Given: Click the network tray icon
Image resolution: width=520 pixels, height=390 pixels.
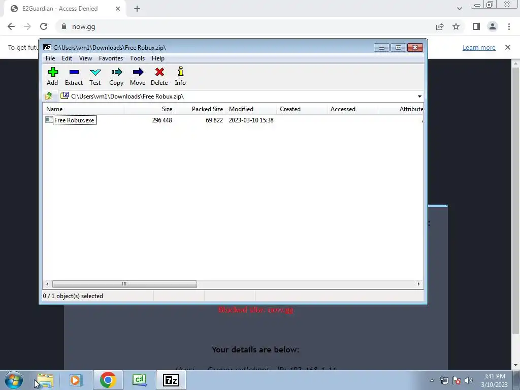Looking at the screenshot, I should coord(444,380).
